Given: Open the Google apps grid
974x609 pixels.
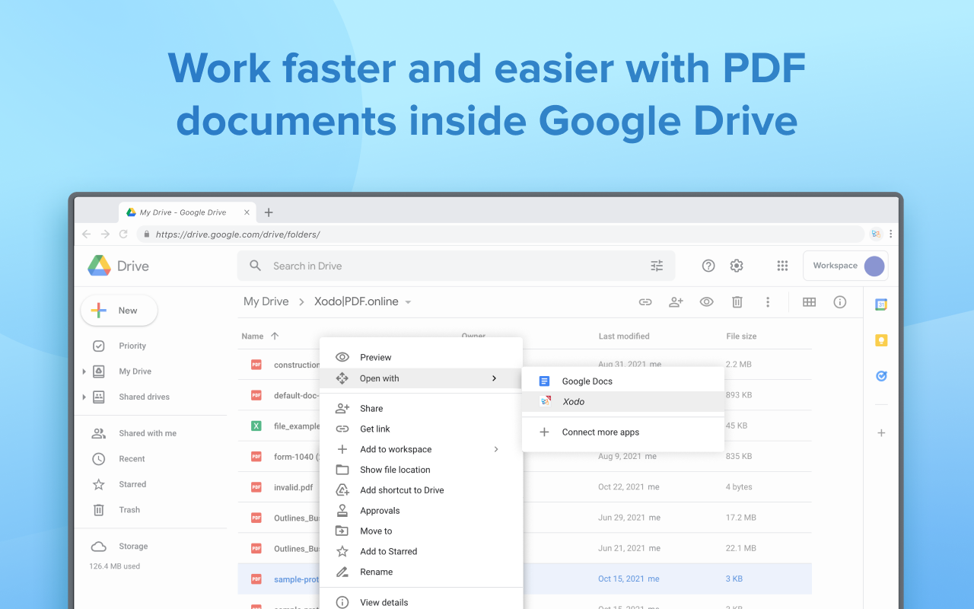Looking at the screenshot, I should point(782,266).
